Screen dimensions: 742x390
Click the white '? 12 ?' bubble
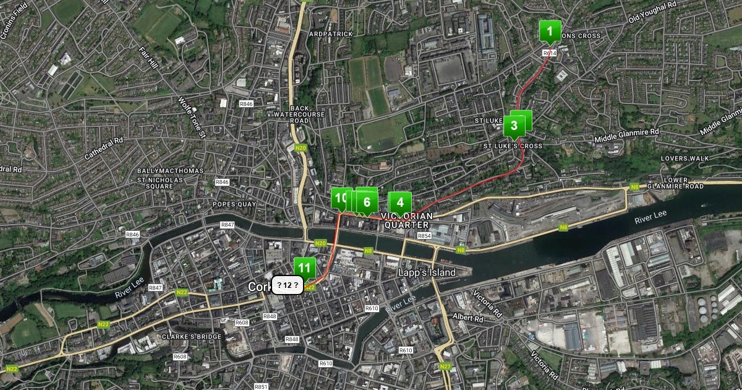click(288, 285)
